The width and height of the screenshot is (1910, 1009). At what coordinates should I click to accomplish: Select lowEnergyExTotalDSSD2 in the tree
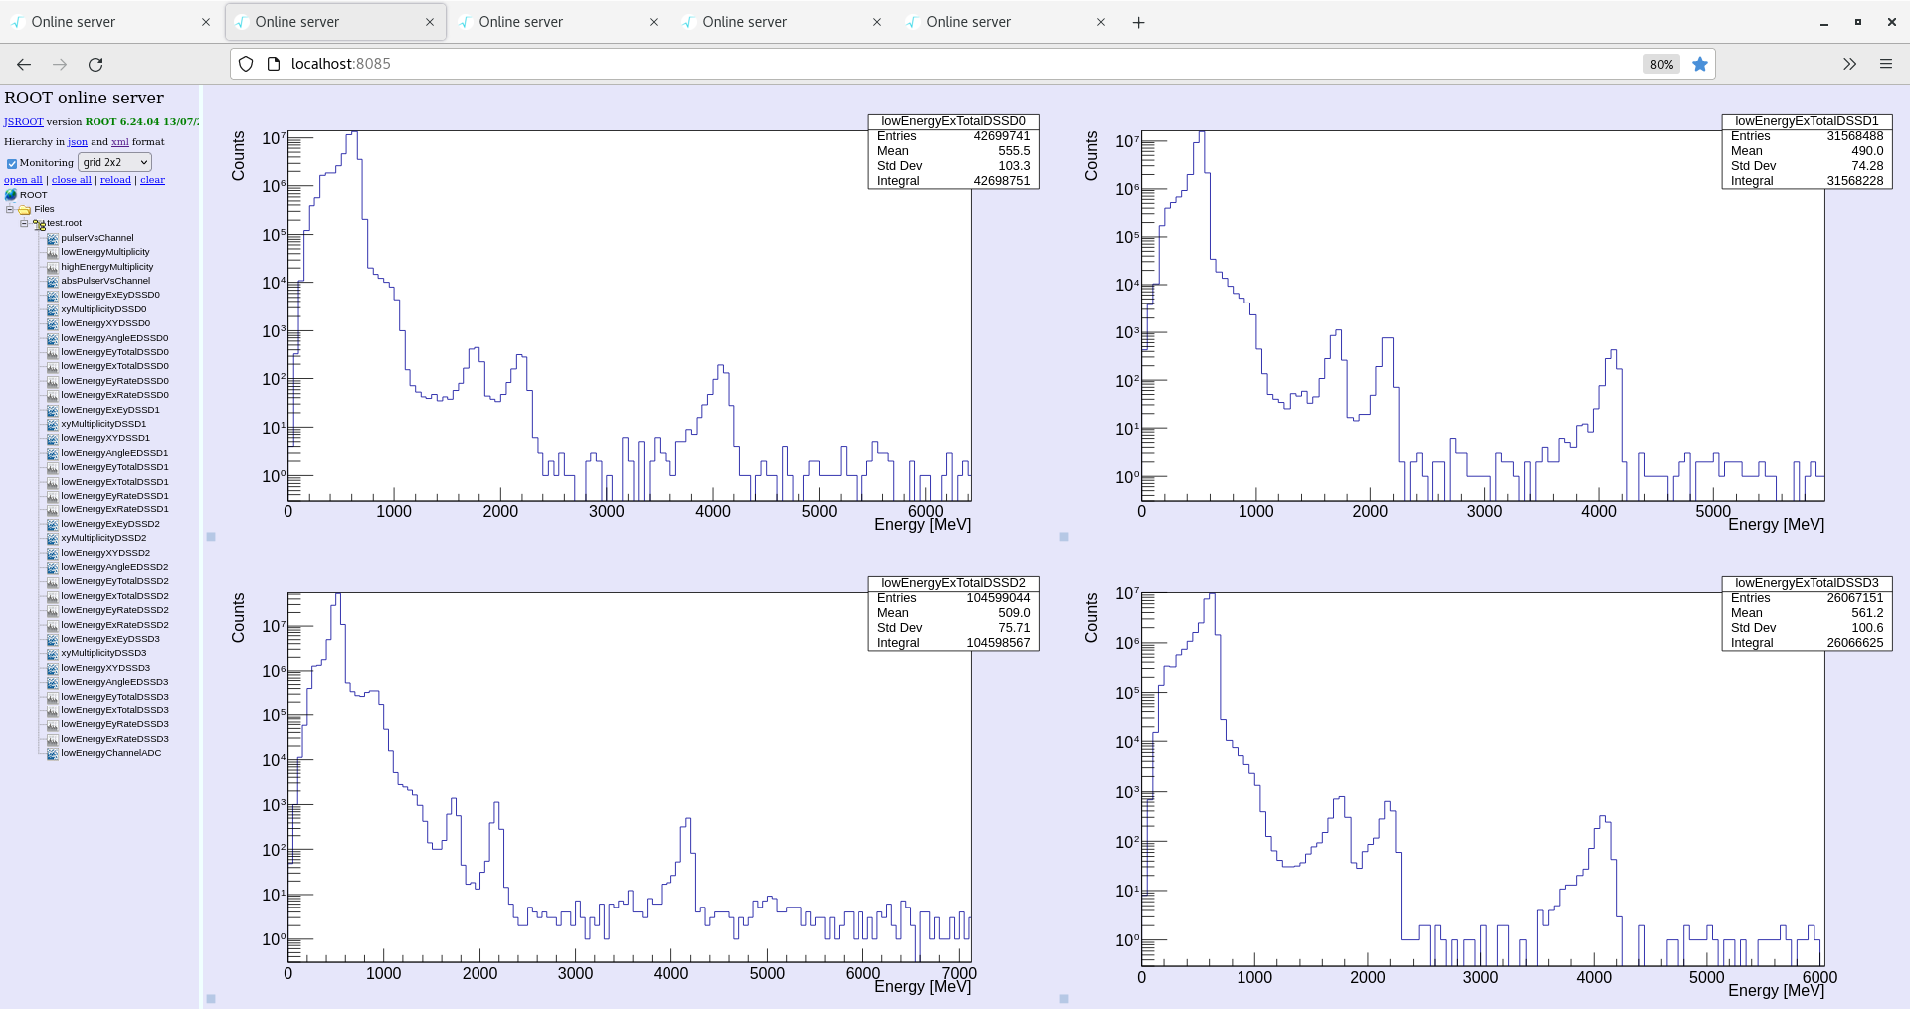114,596
